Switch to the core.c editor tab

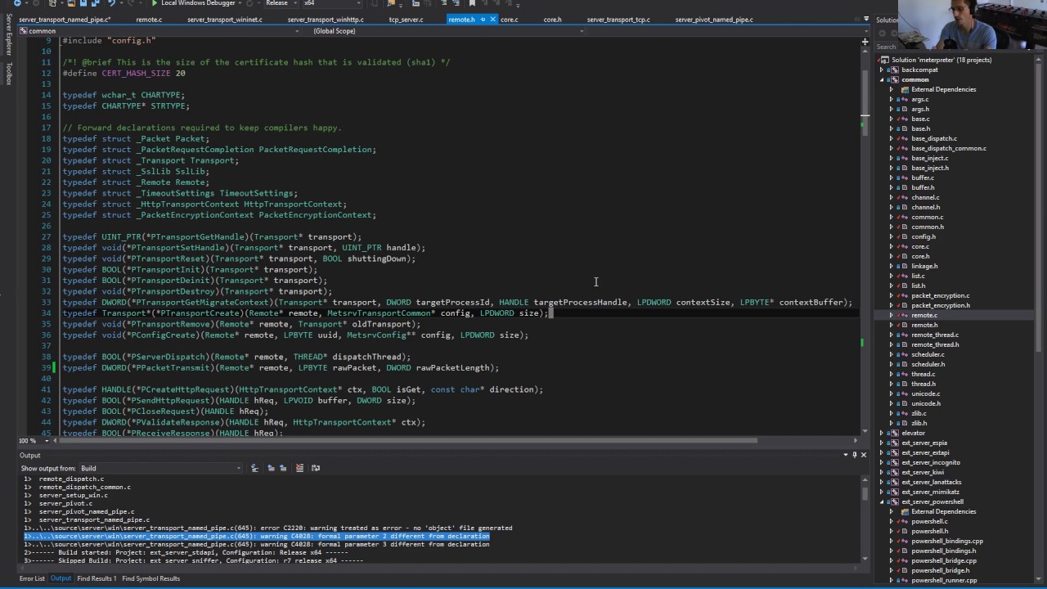tap(510, 19)
